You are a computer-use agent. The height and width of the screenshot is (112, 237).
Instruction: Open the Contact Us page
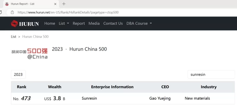113,24
